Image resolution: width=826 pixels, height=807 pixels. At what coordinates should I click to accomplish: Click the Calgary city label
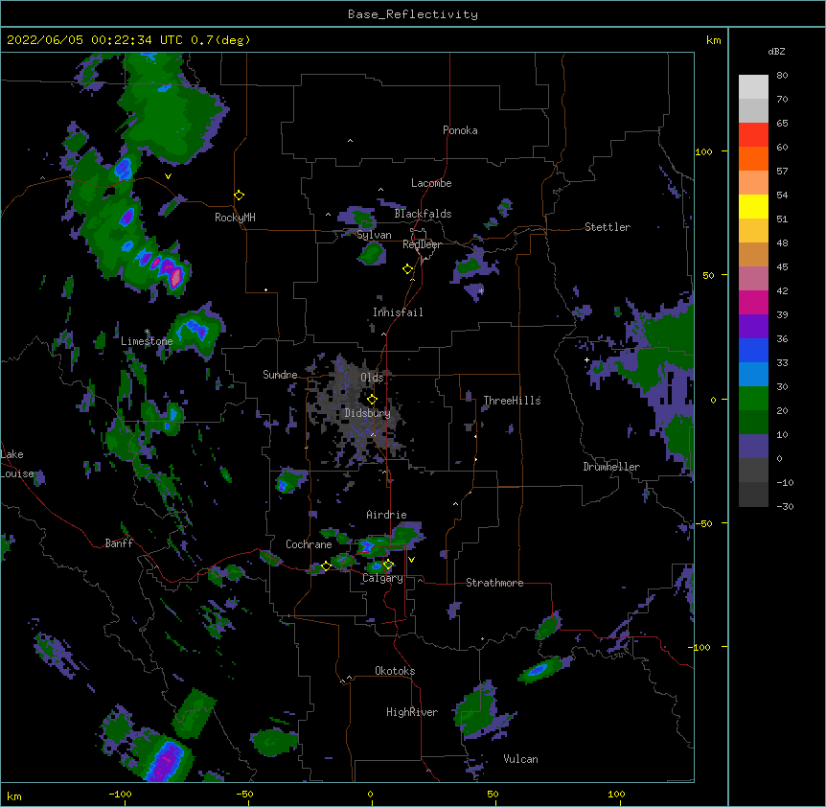(382, 578)
